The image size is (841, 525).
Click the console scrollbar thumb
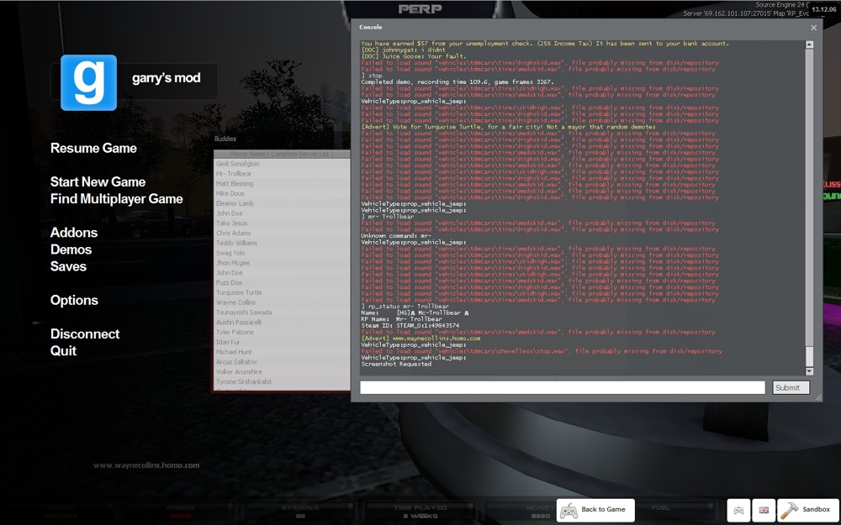809,356
